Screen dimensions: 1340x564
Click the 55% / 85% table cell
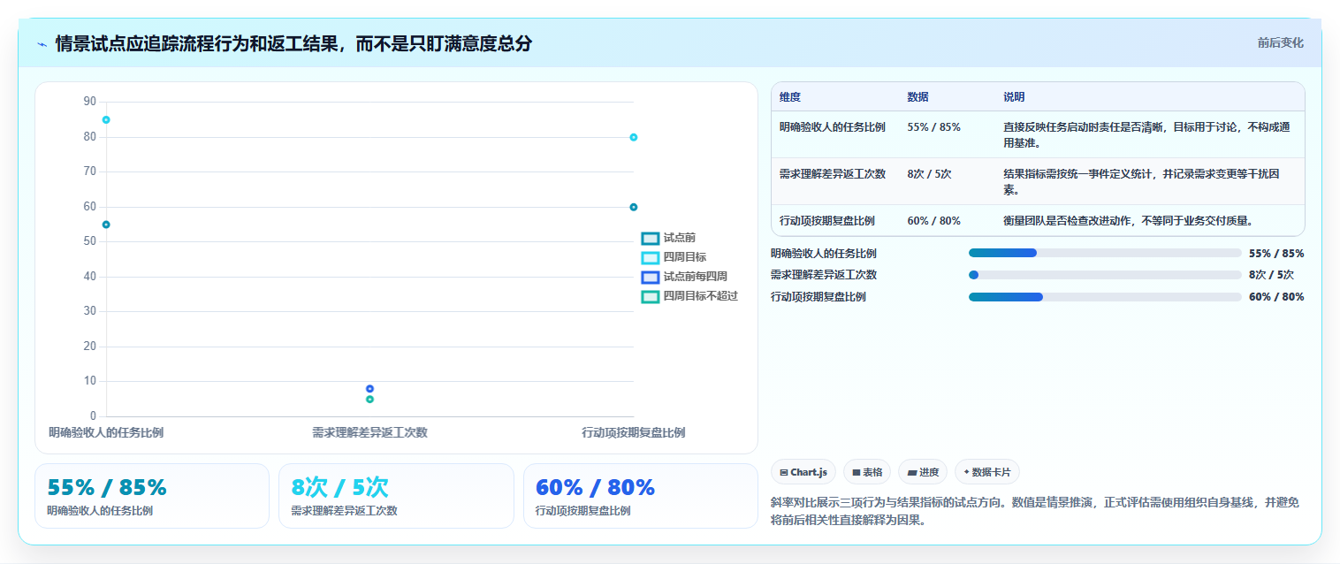(x=933, y=126)
